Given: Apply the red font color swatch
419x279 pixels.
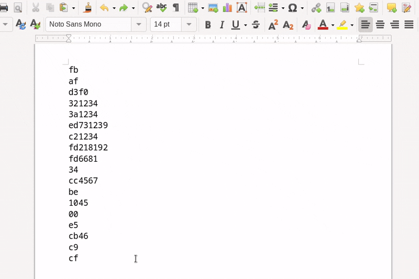Looking at the screenshot, I should coord(323,25).
